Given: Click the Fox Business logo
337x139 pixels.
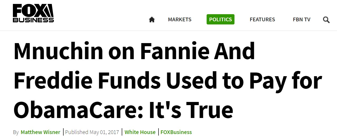Looking at the screenshot, I should pos(33,14).
